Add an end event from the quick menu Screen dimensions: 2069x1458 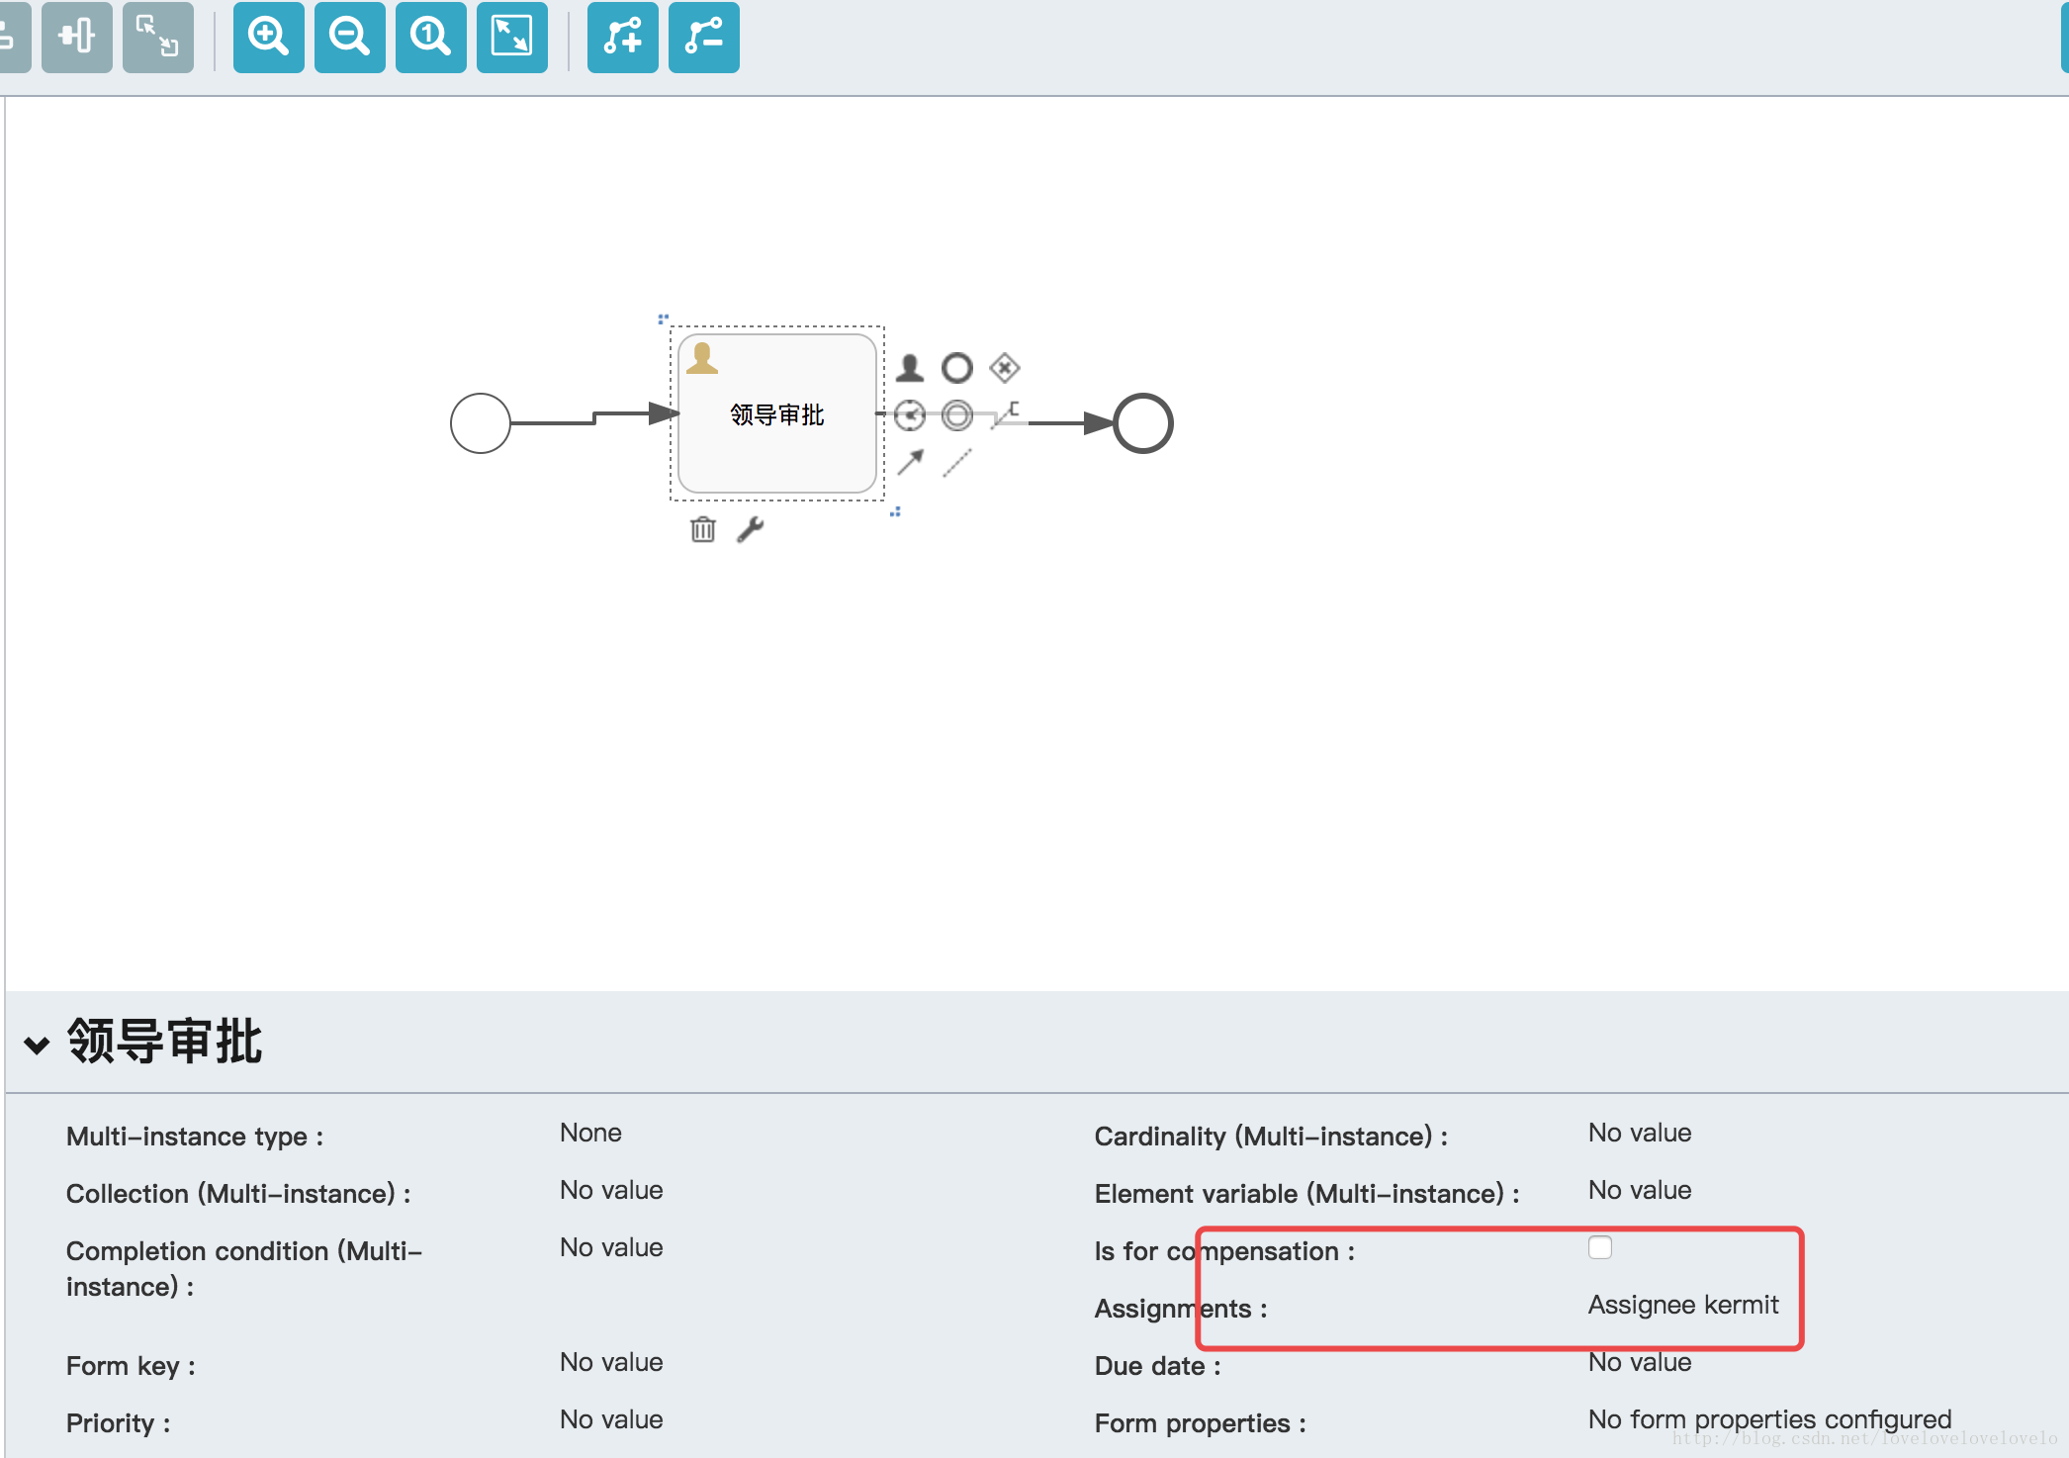coord(956,368)
